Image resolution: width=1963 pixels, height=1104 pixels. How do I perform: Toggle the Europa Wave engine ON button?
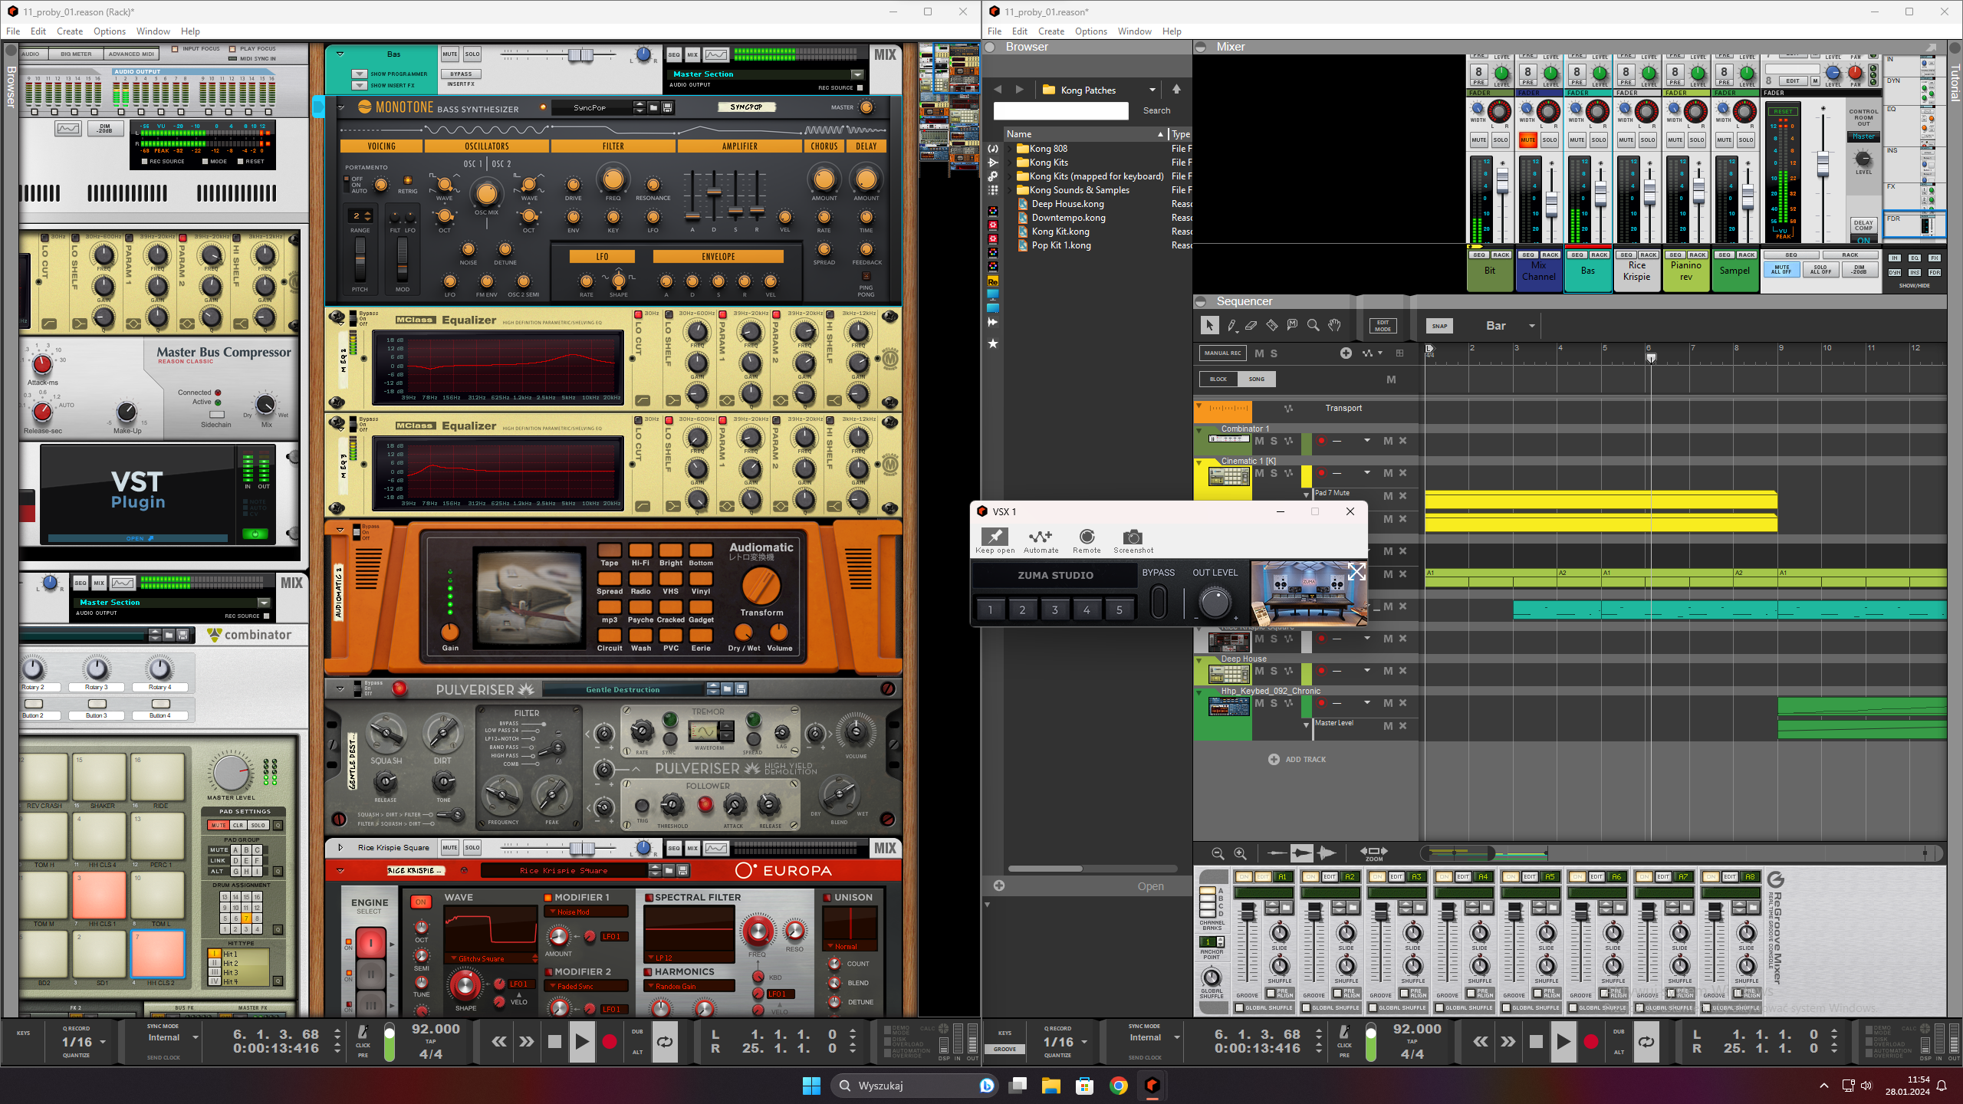tap(420, 902)
